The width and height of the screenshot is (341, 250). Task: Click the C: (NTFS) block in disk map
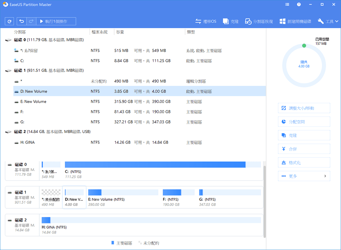click(163, 171)
